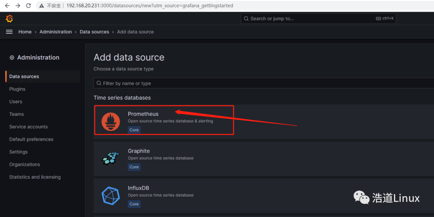434x217 pixels.
Task: Click the browser back arrow
Action: [7, 6]
